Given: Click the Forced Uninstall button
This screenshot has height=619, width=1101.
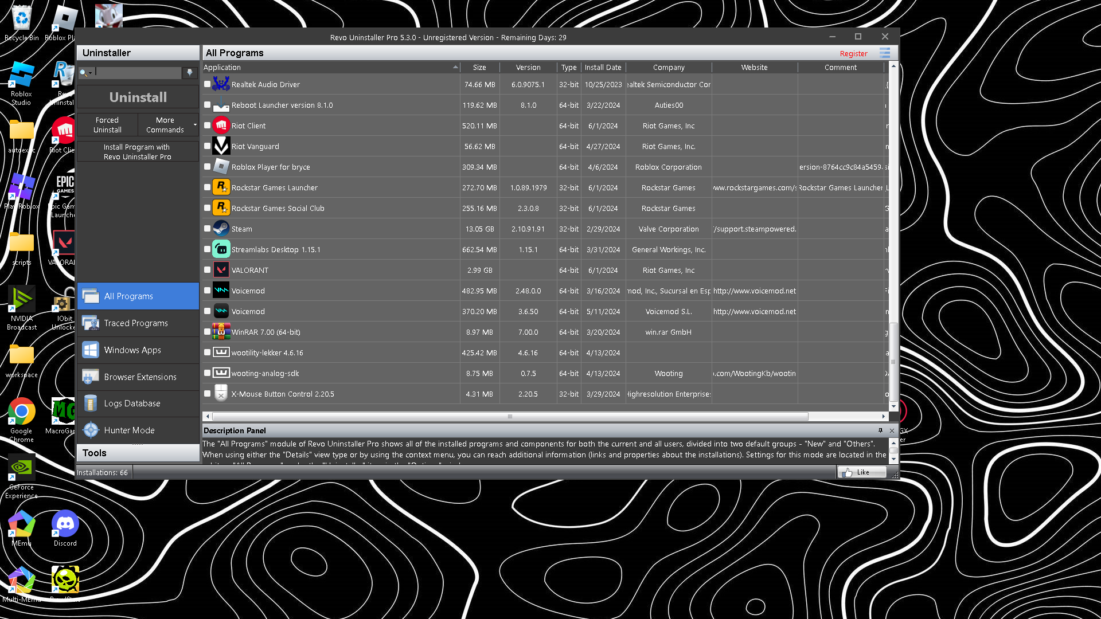Looking at the screenshot, I should pyautogui.click(x=107, y=125).
